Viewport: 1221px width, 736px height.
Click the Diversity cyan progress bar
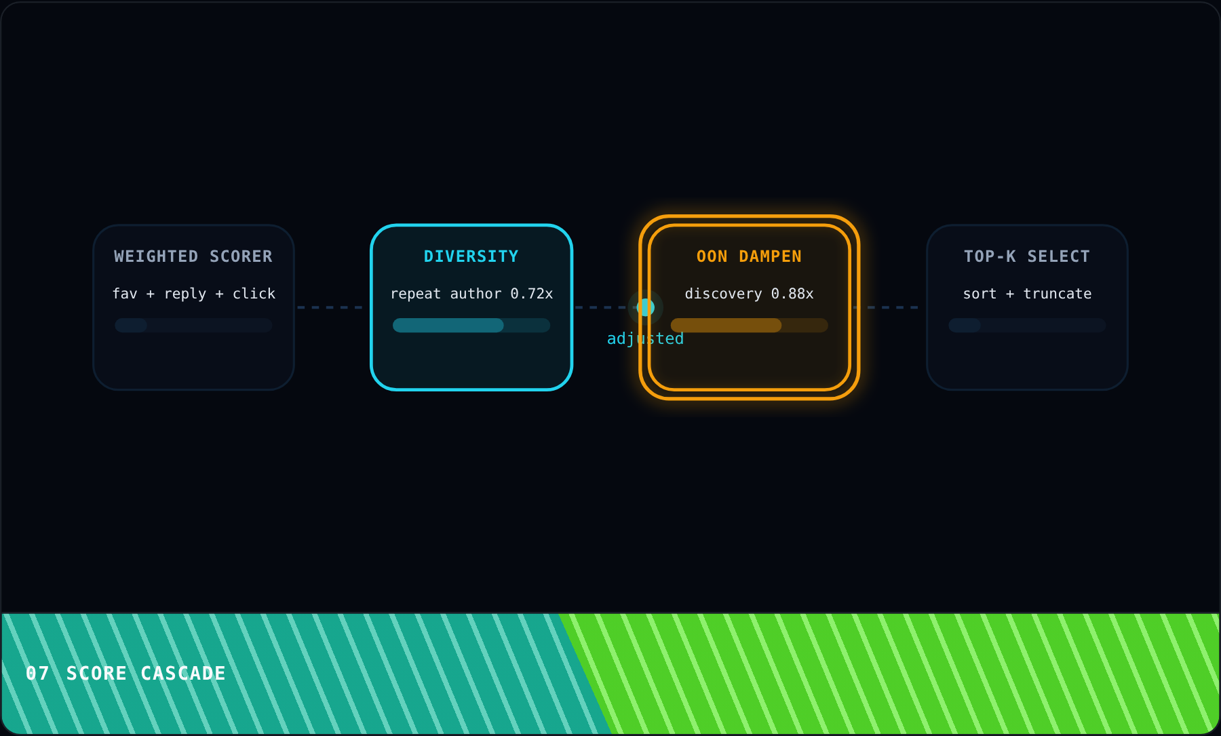click(471, 325)
